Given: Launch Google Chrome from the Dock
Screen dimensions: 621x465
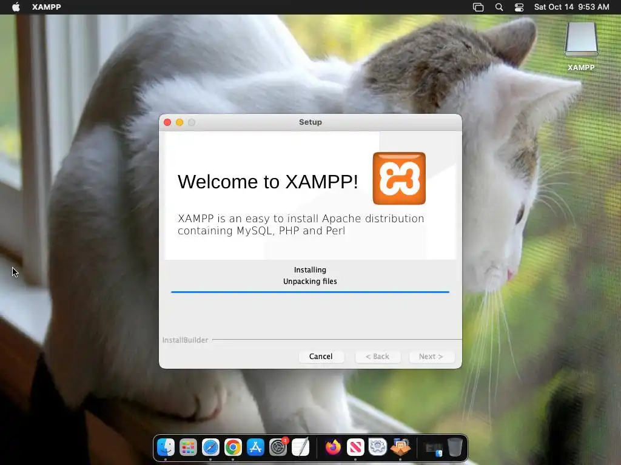Looking at the screenshot, I should pyautogui.click(x=233, y=447).
